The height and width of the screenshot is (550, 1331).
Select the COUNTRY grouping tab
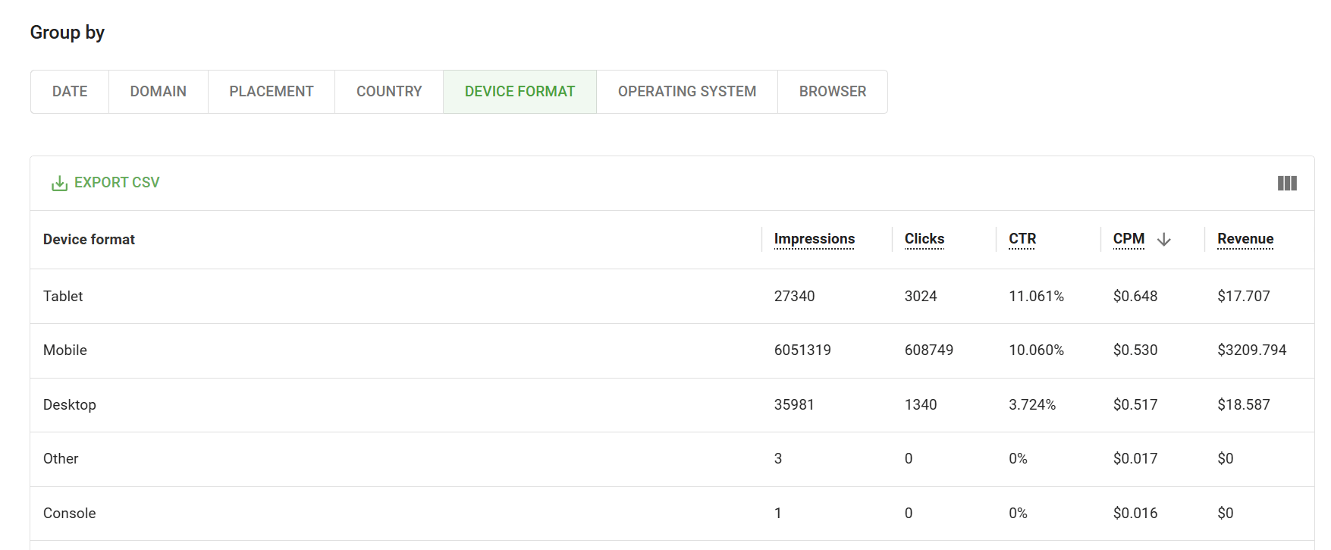point(389,92)
